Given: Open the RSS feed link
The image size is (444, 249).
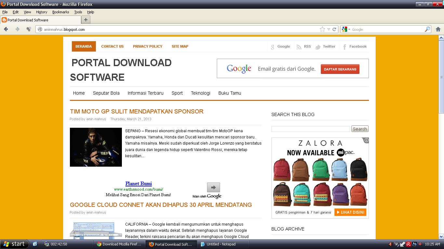Looking at the screenshot, I should 304,47.
